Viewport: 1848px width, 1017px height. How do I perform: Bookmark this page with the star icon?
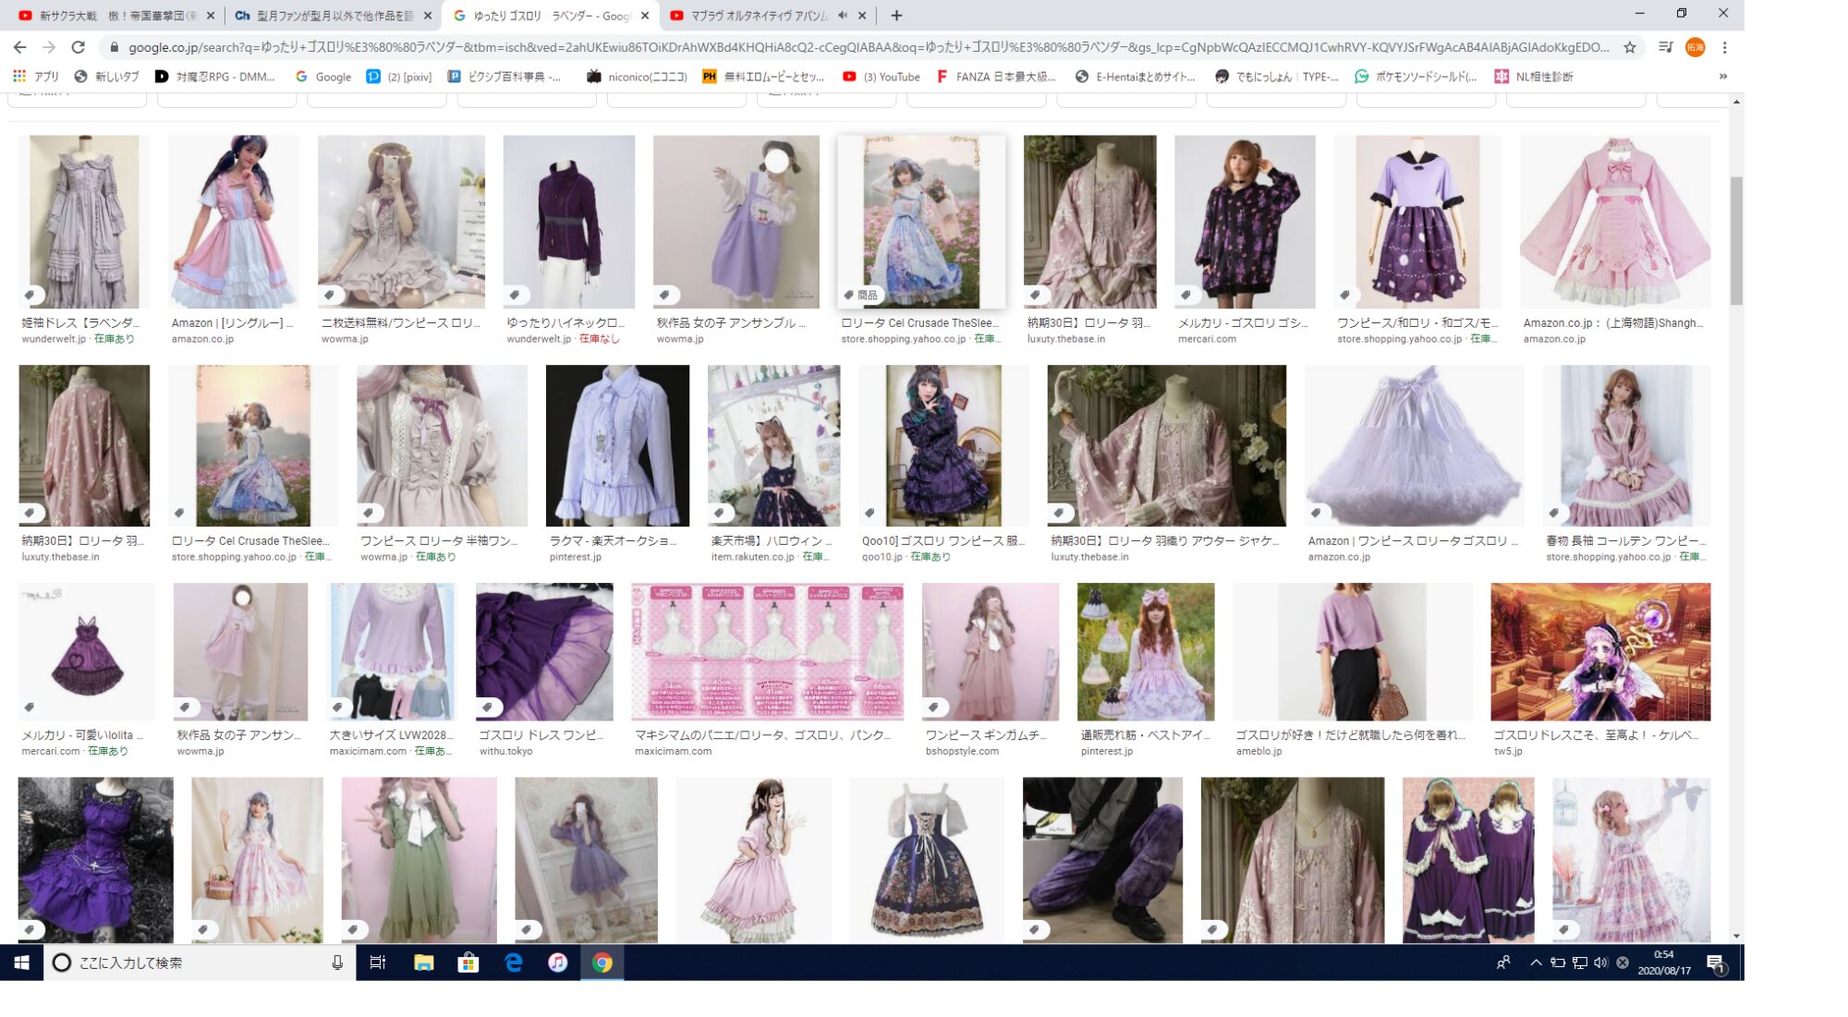(x=1630, y=47)
